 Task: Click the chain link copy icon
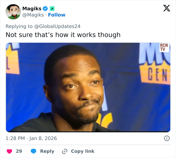[65, 151]
